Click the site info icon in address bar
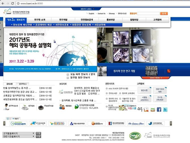The height and width of the screenshot is (143, 190). pyautogui.click(x=18, y=3)
